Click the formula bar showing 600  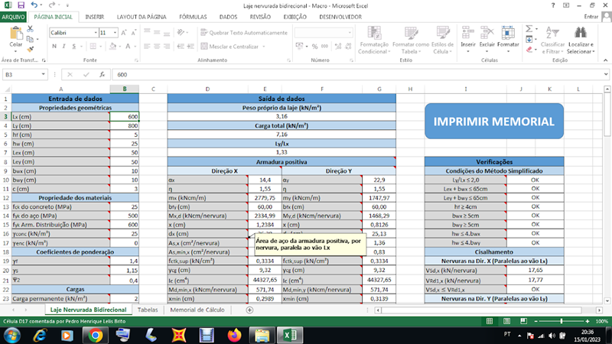tap(357, 74)
